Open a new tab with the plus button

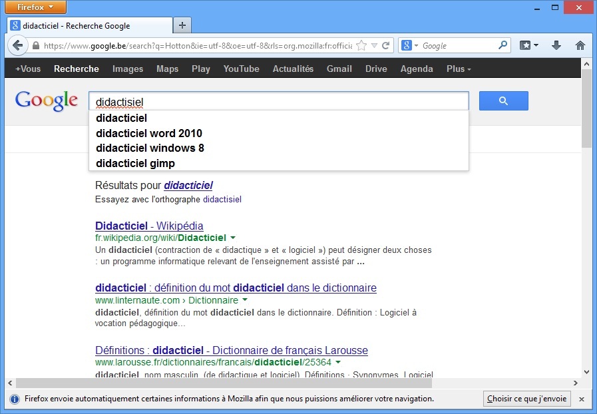click(x=182, y=25)
